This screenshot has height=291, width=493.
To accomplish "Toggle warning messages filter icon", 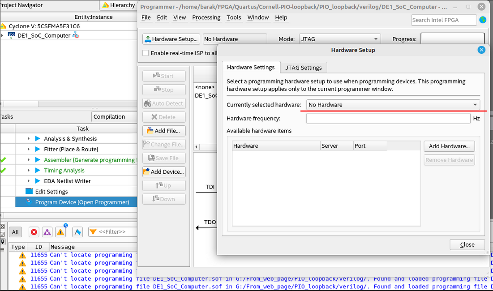I will (x=60, y=232).
